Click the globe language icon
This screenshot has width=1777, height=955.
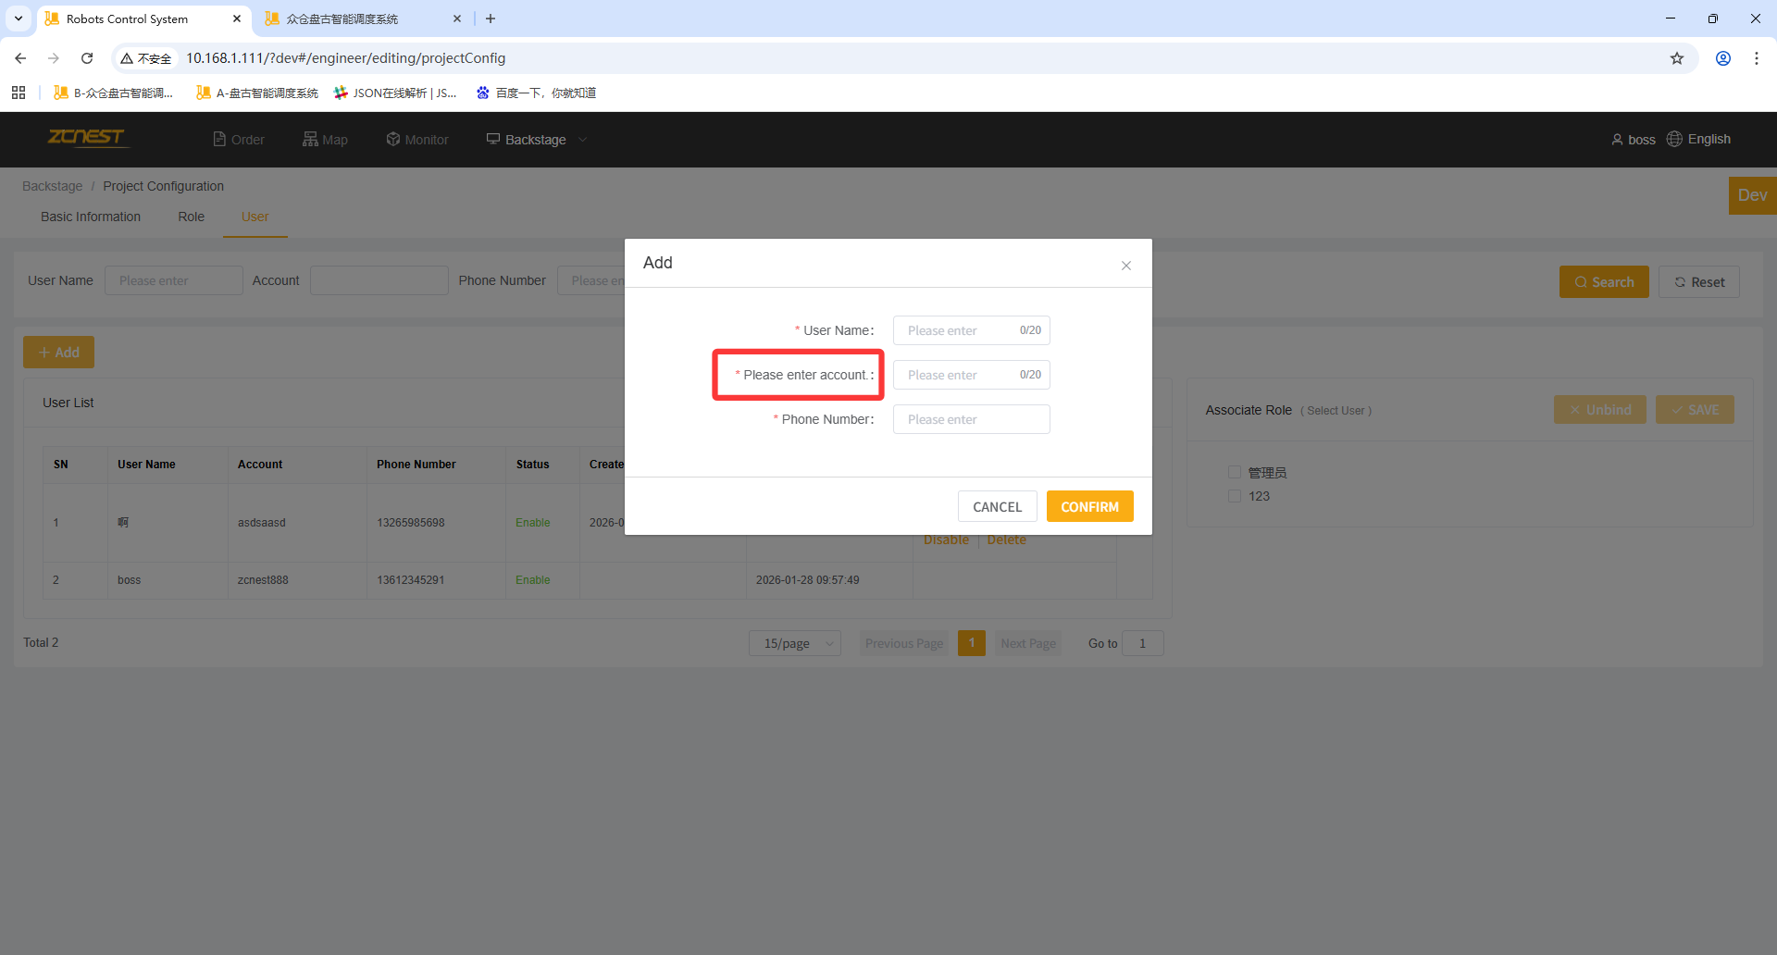coord(1674,139)
